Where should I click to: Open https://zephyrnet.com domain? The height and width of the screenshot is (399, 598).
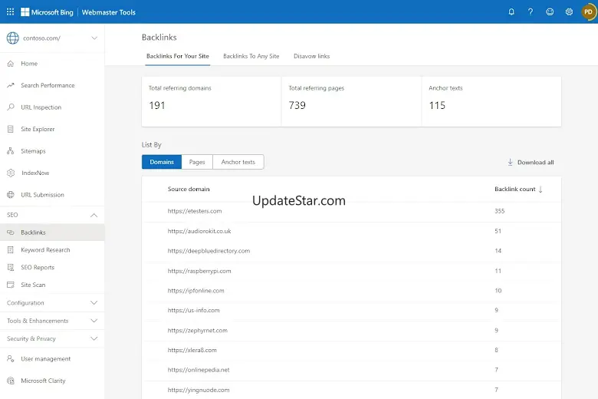198,330
